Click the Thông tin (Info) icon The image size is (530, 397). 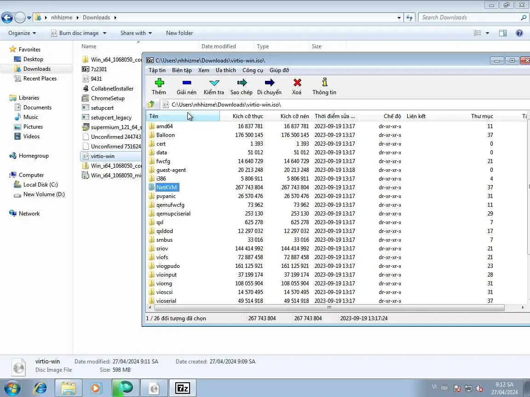[x=324, y=82]
